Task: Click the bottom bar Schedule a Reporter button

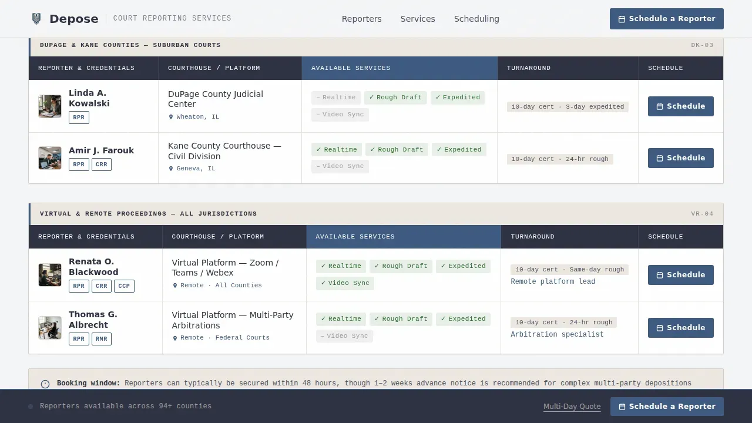Action: [x=667, y=407]
